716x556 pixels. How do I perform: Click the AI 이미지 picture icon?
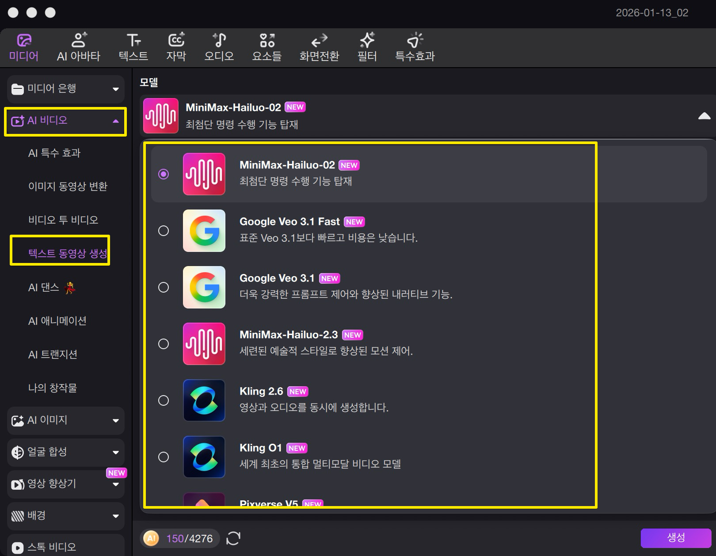[18, 421]
